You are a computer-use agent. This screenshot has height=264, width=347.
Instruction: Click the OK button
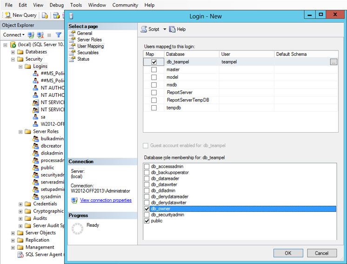pos(288,253)
